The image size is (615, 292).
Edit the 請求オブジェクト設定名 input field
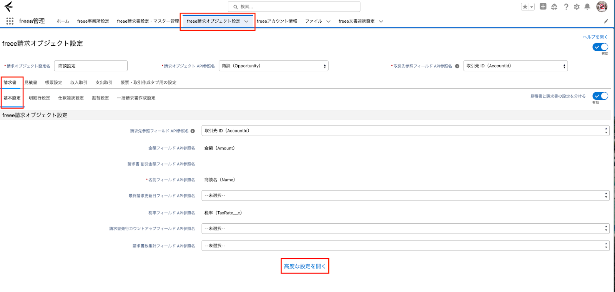91,66
